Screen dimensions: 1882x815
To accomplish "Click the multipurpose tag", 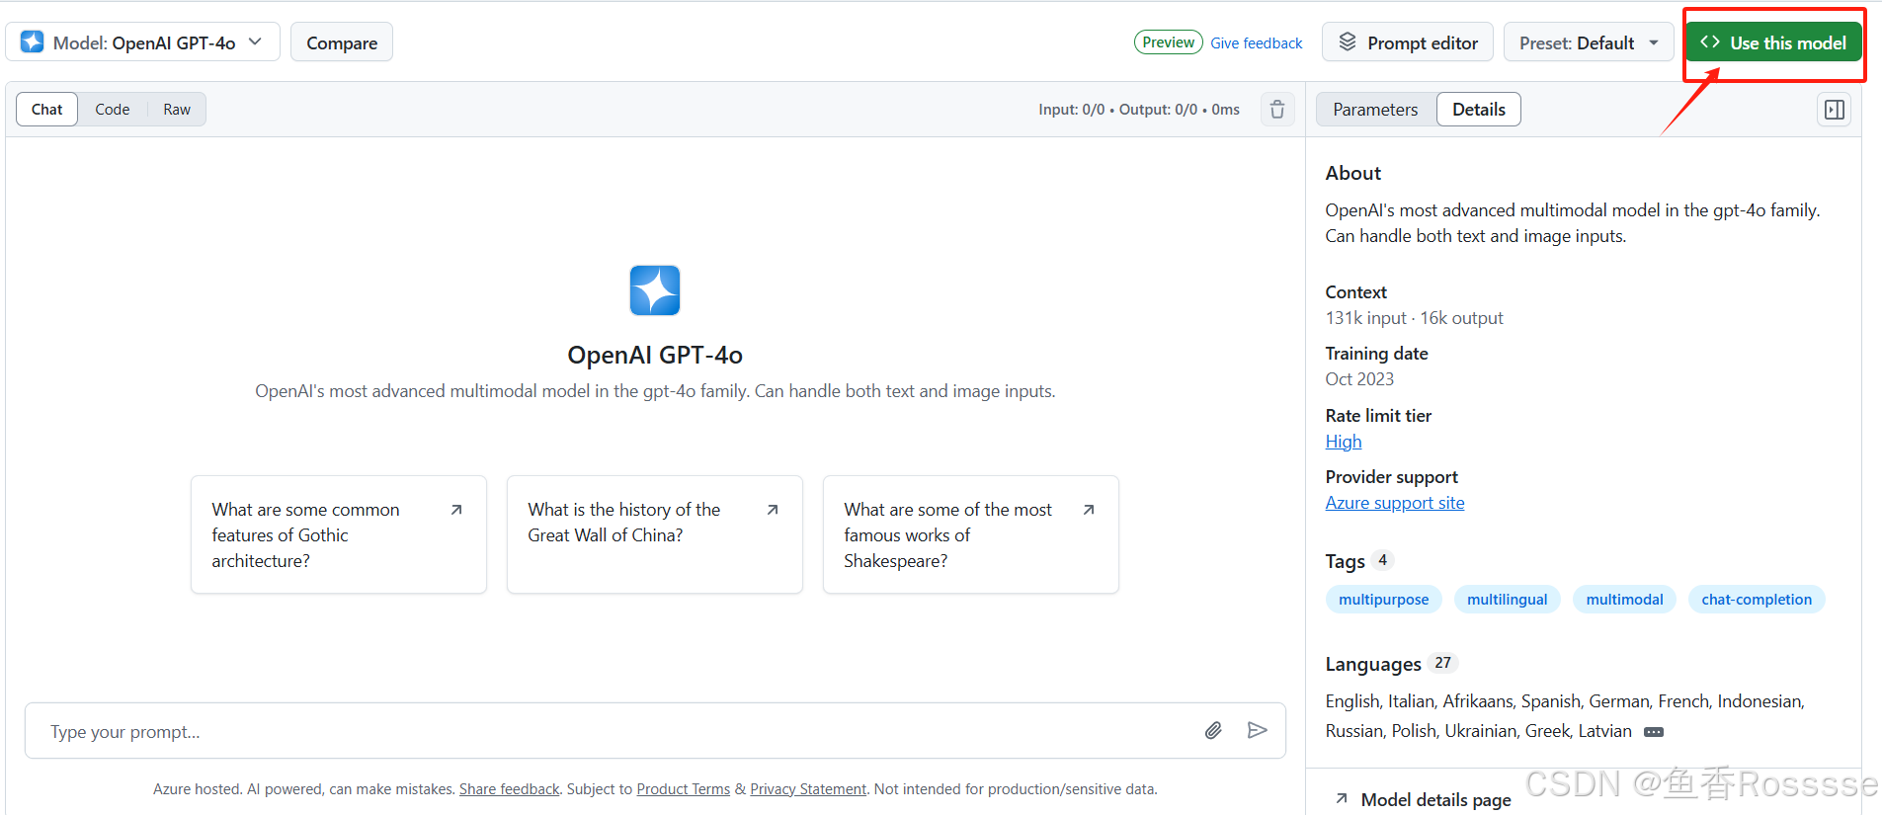I will [1383, 600].
